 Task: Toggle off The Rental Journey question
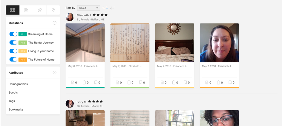tap(13, 42)
